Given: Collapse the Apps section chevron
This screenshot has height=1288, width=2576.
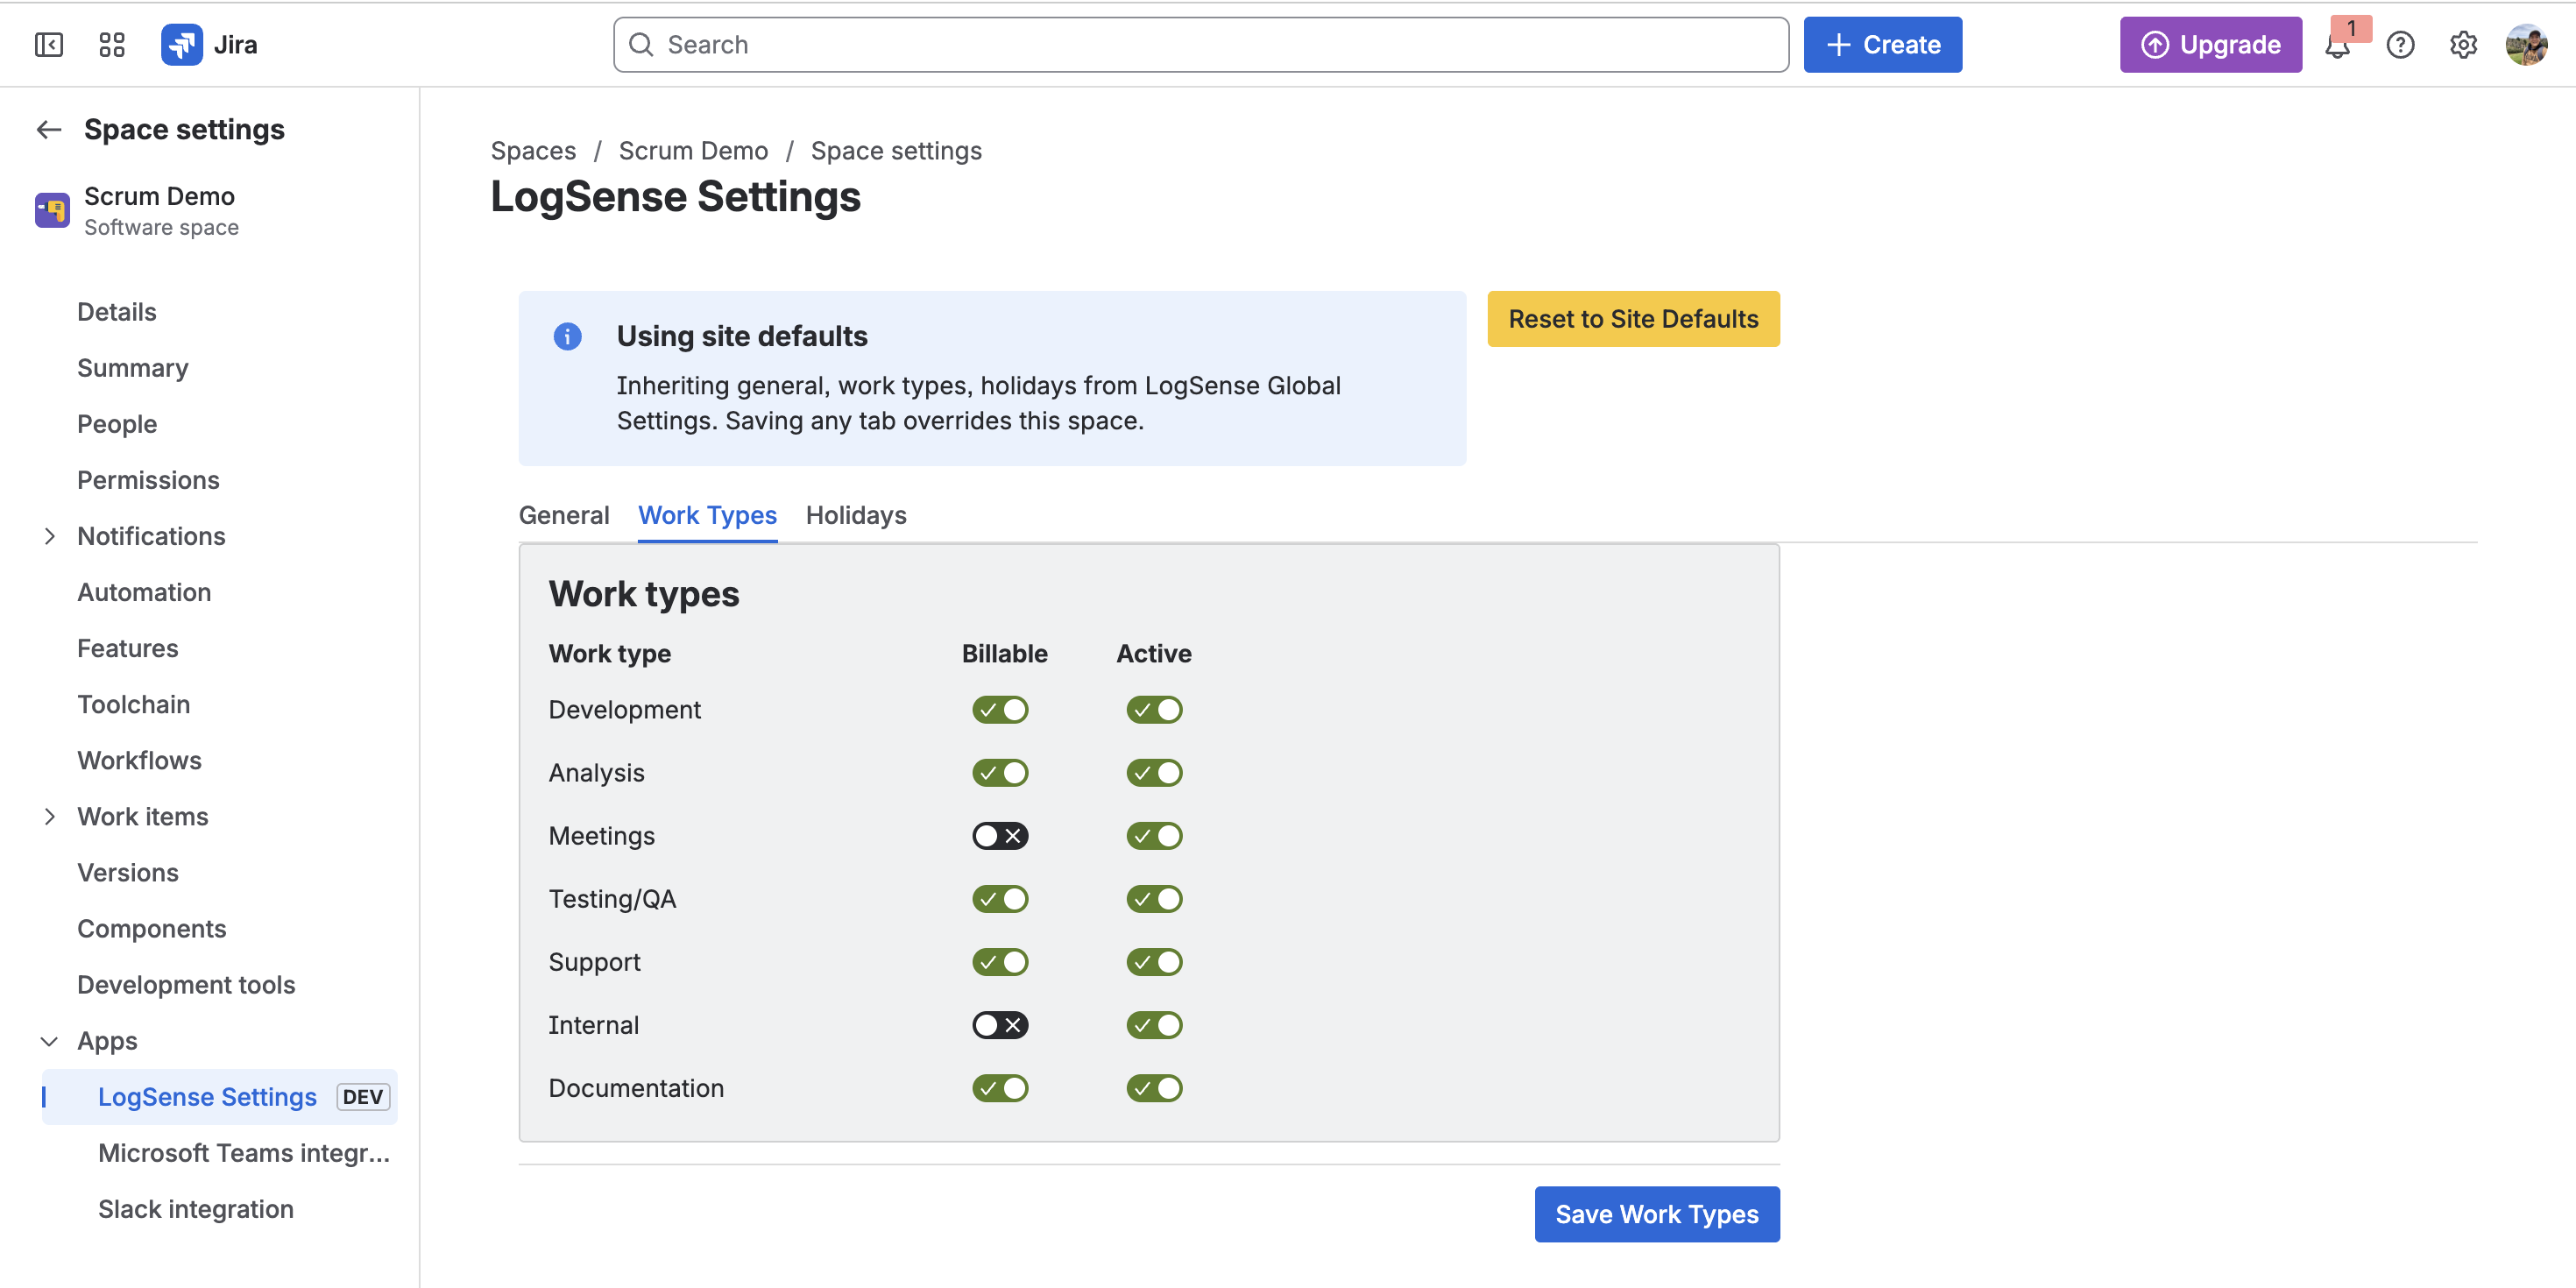Looking at the screenshot, I should tap(49, 1041).
